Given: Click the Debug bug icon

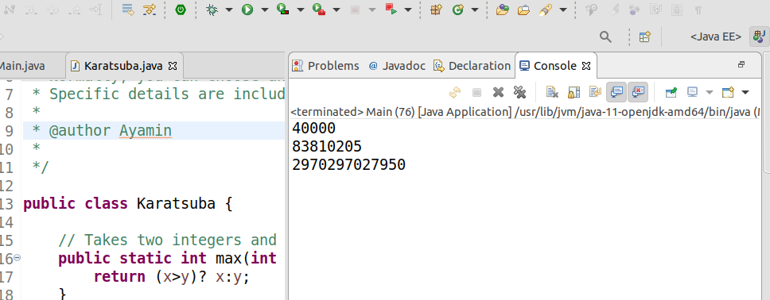Looking at the screenshot, I should (212, 10).
